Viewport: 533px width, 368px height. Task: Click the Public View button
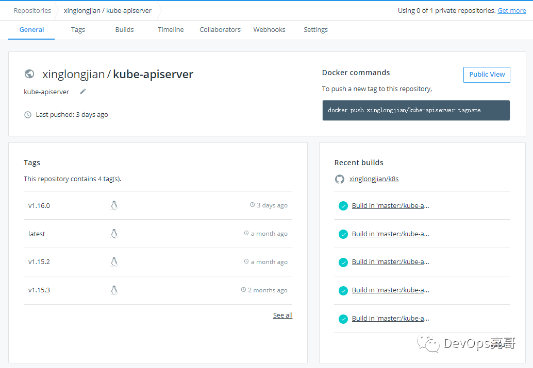(487, 75)
